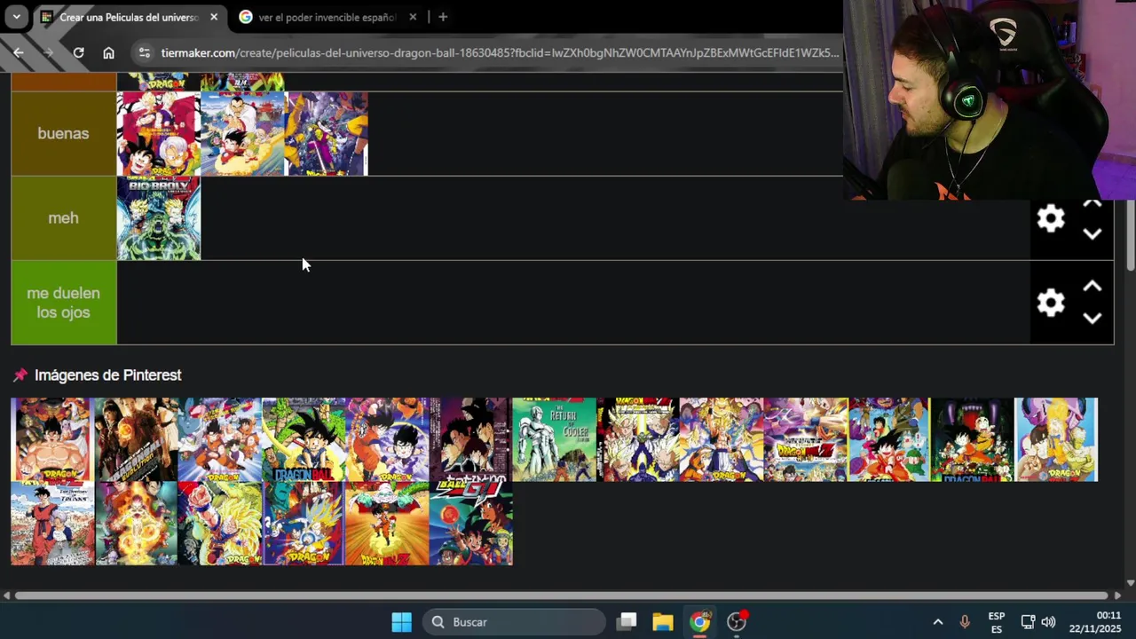The image size is (1136, 639).
Task: Select the Bio-Broly poster in meh row
Action: tap(159, 218)
